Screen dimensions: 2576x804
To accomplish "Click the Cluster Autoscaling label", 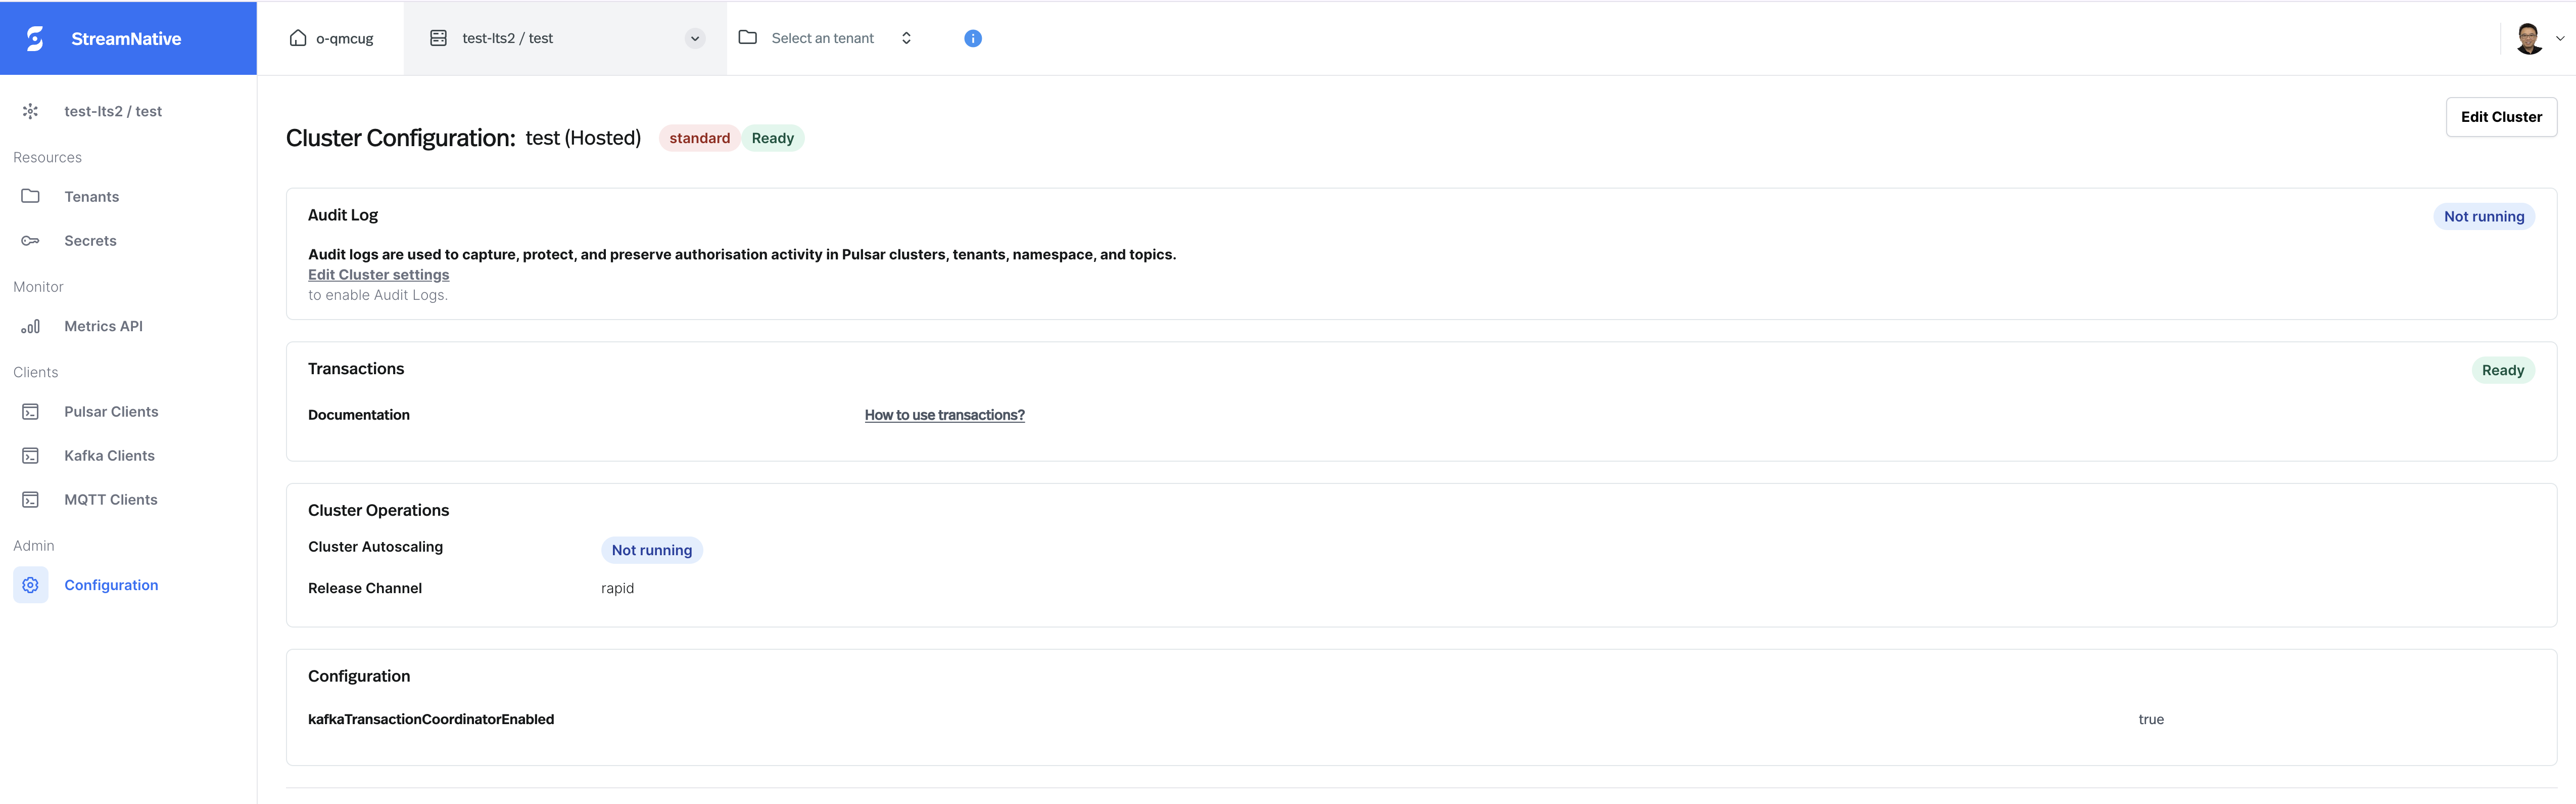I will click(375, 547).
